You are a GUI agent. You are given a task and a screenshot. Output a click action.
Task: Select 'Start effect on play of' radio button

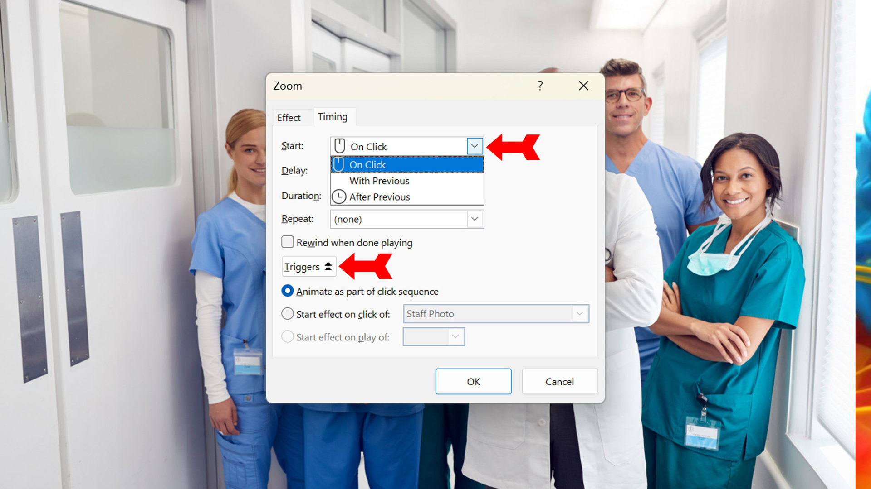288,336
